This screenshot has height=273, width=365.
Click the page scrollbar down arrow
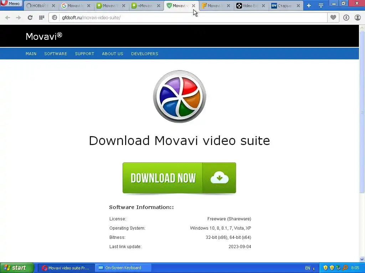click(362, 259)
